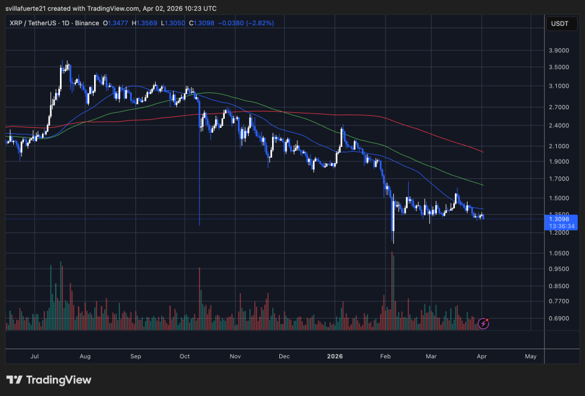585x396 pixels.
Task: Open the purple lightning quick-action icon on chart
Action: coord(483,323)
